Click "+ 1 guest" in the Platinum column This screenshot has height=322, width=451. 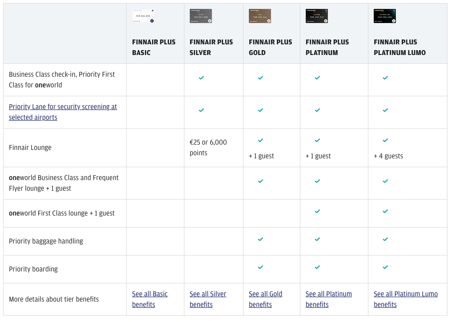(318, 156)
